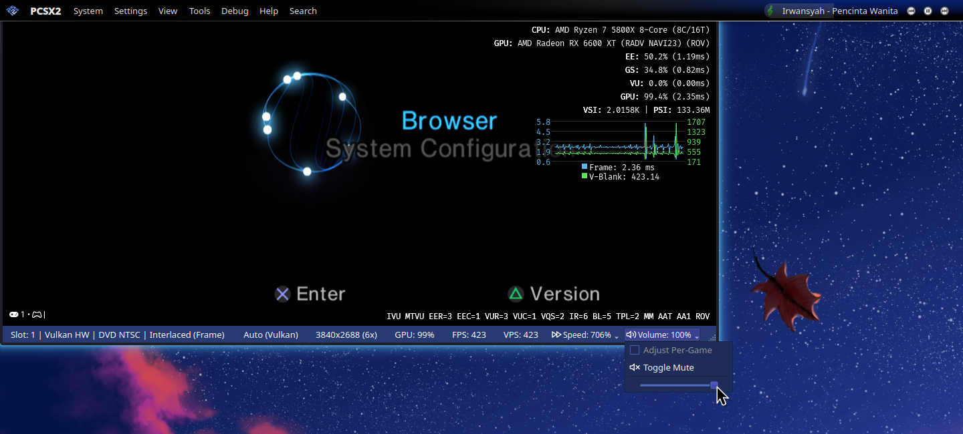
Task: Click the Triangle Version button prompt
Action: [554, 294]
